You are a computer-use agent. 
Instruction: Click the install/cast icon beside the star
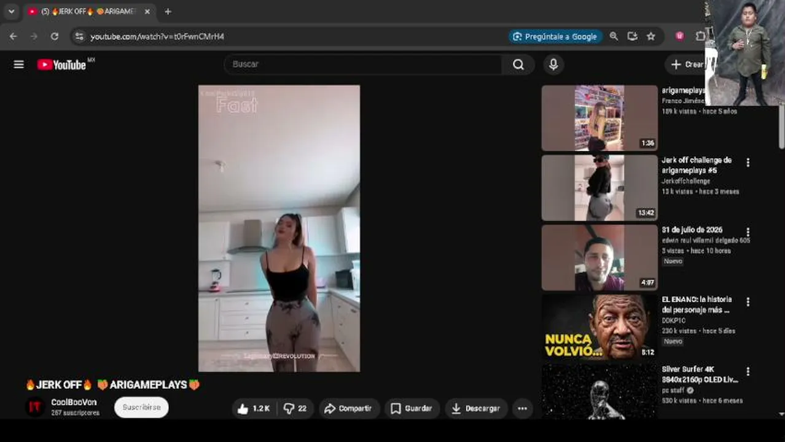632,36
